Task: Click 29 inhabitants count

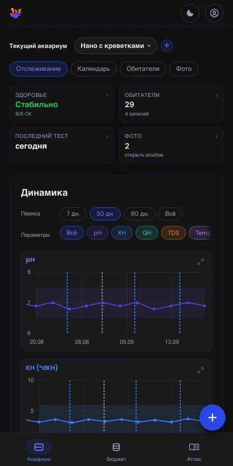Action: (130, 104)
